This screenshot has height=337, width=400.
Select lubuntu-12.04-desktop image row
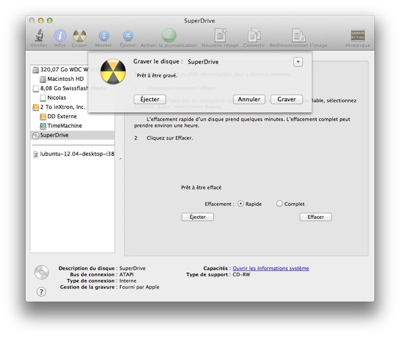pos(73,154)
